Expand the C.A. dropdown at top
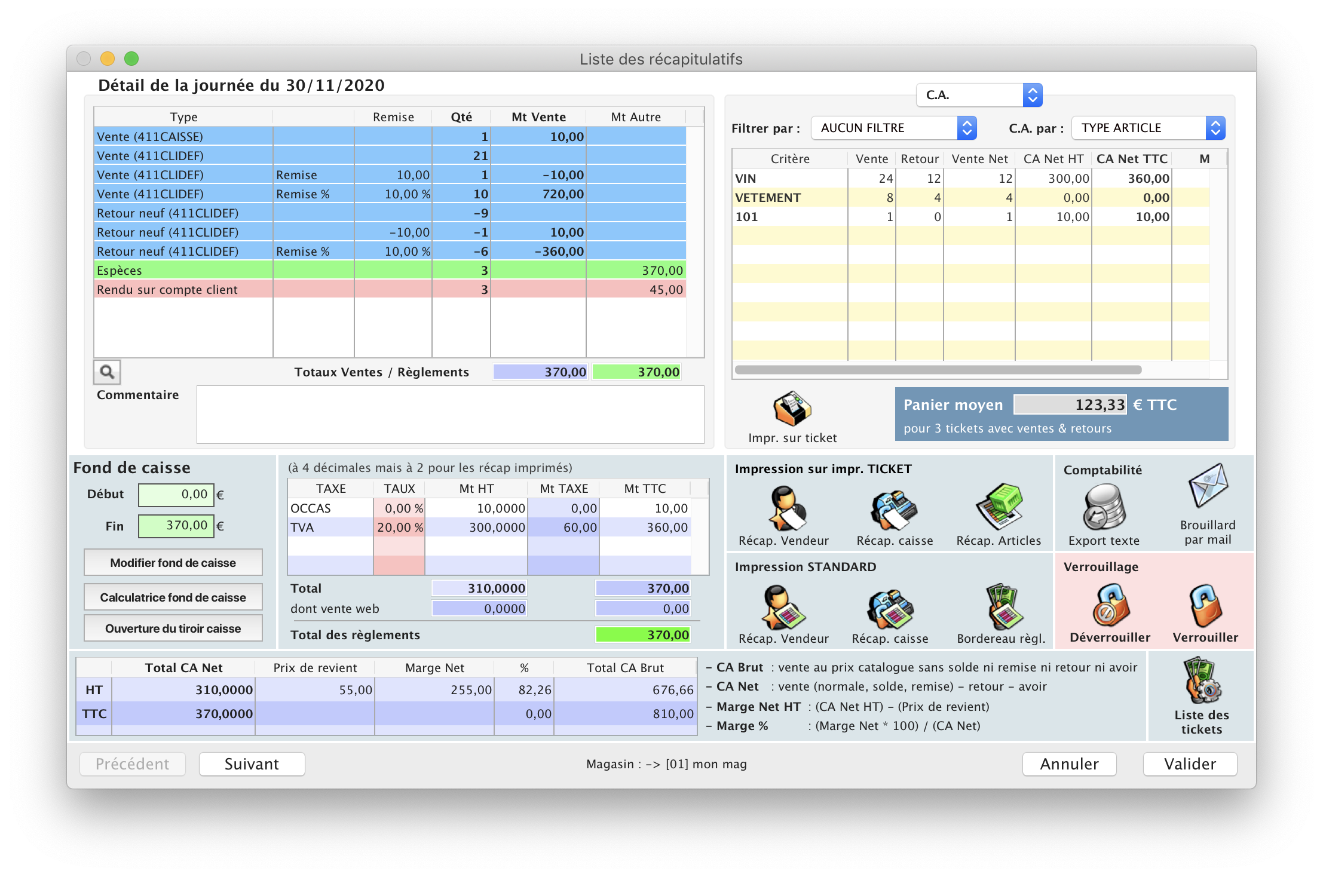 coord(979,95)
